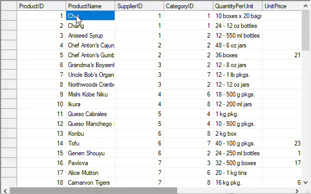This screenshot has width=311, height=194.
Task: Select the Northwoods Cranb cell
Action: pyautogui.click(x=90, y=85)
